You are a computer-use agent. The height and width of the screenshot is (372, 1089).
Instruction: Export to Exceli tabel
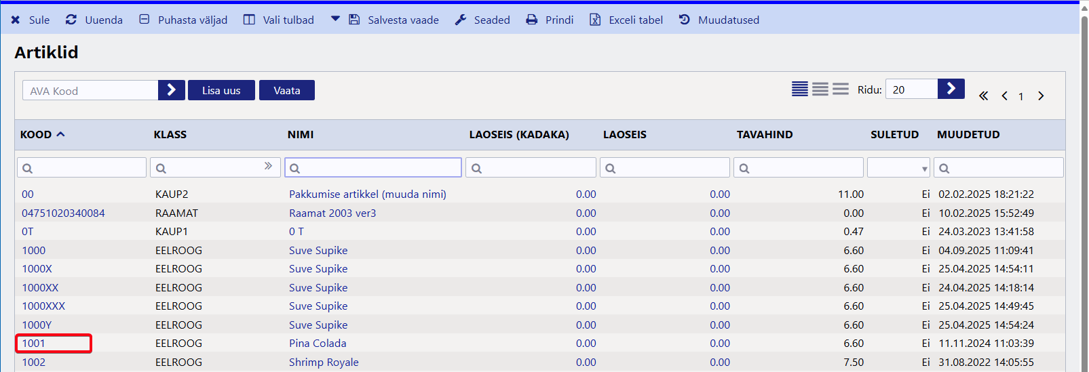(595, 20)
